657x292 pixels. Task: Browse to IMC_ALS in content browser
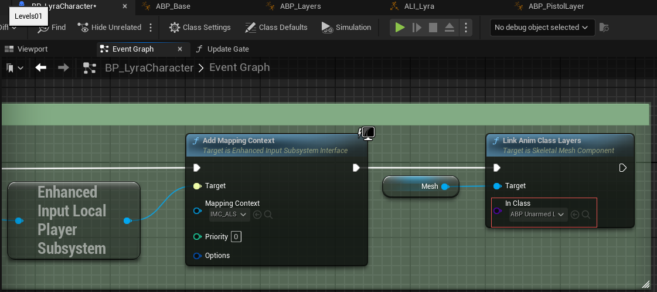tap(268, 215)
